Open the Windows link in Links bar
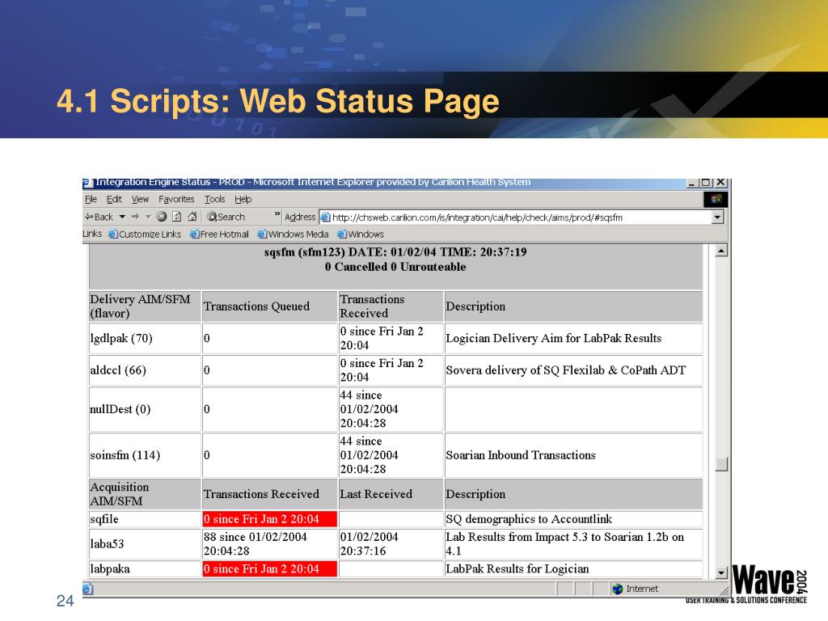 [x=361, y=234]
